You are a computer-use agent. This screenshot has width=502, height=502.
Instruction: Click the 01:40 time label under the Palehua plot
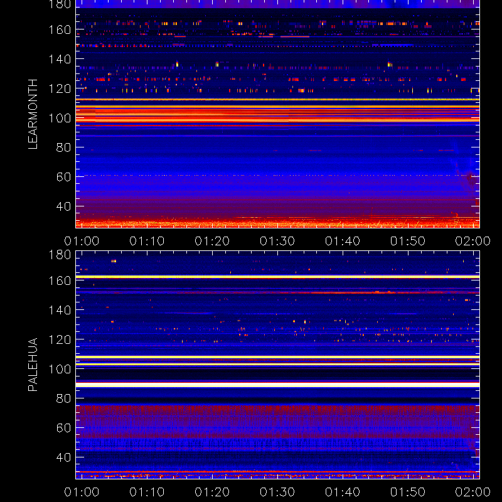[343, 492]
